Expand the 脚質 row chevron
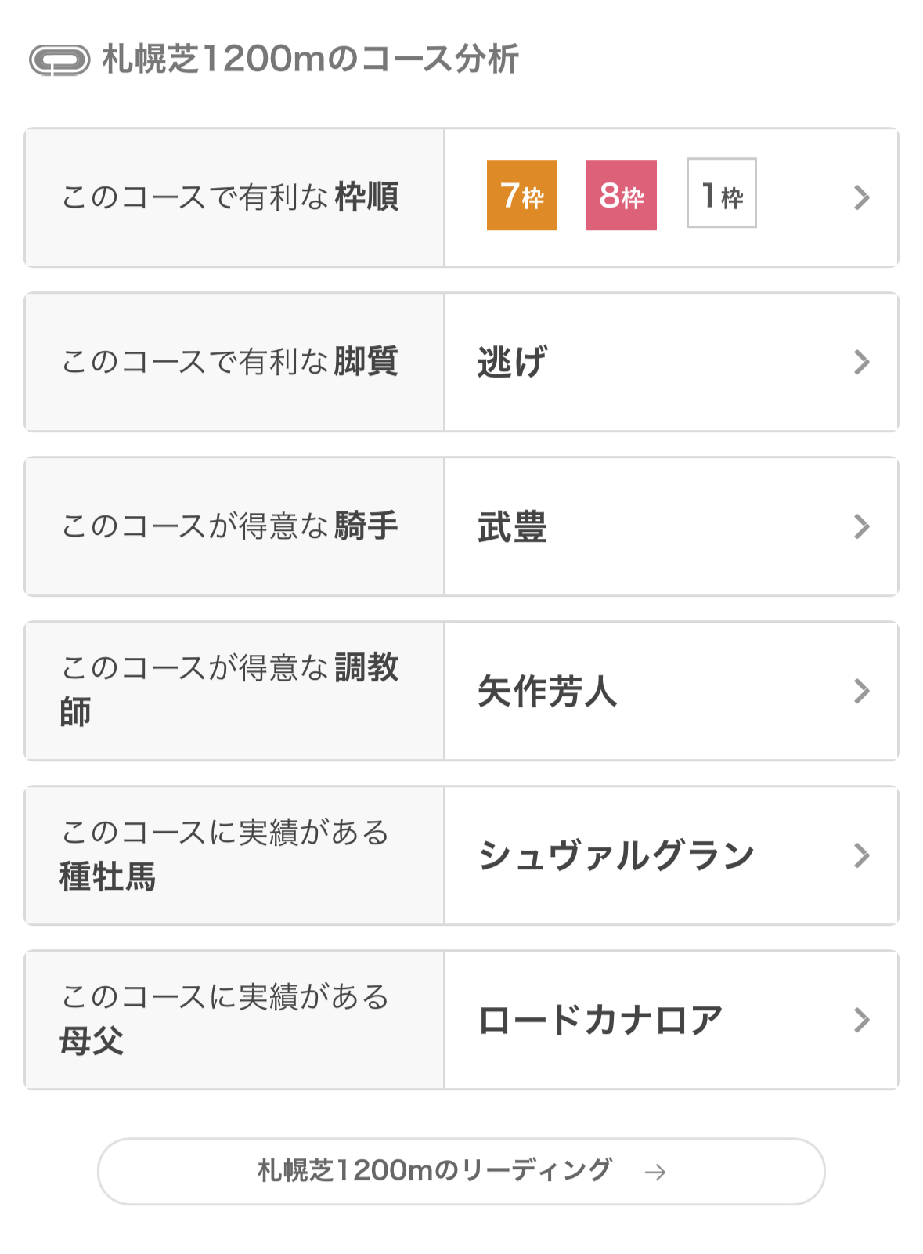The height and width of the screenshot is (1254, 923). pyautogui.click(x=862, y=362)
